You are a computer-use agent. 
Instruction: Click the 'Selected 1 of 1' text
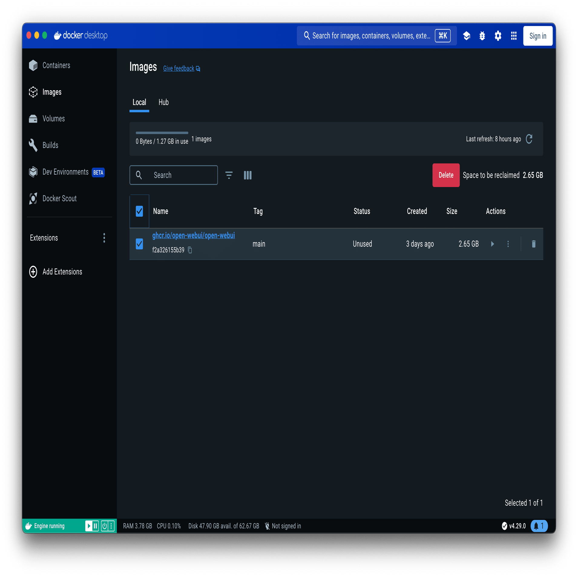click(x=524, y=503)
